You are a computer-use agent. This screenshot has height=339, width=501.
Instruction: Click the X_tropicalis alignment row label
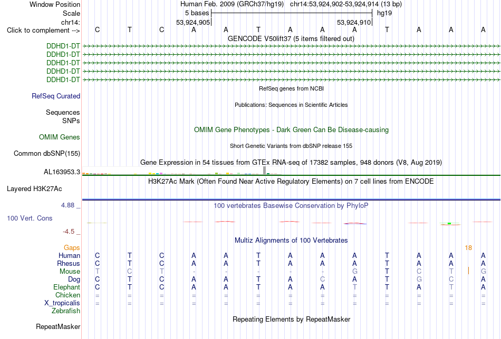(62, 303)
